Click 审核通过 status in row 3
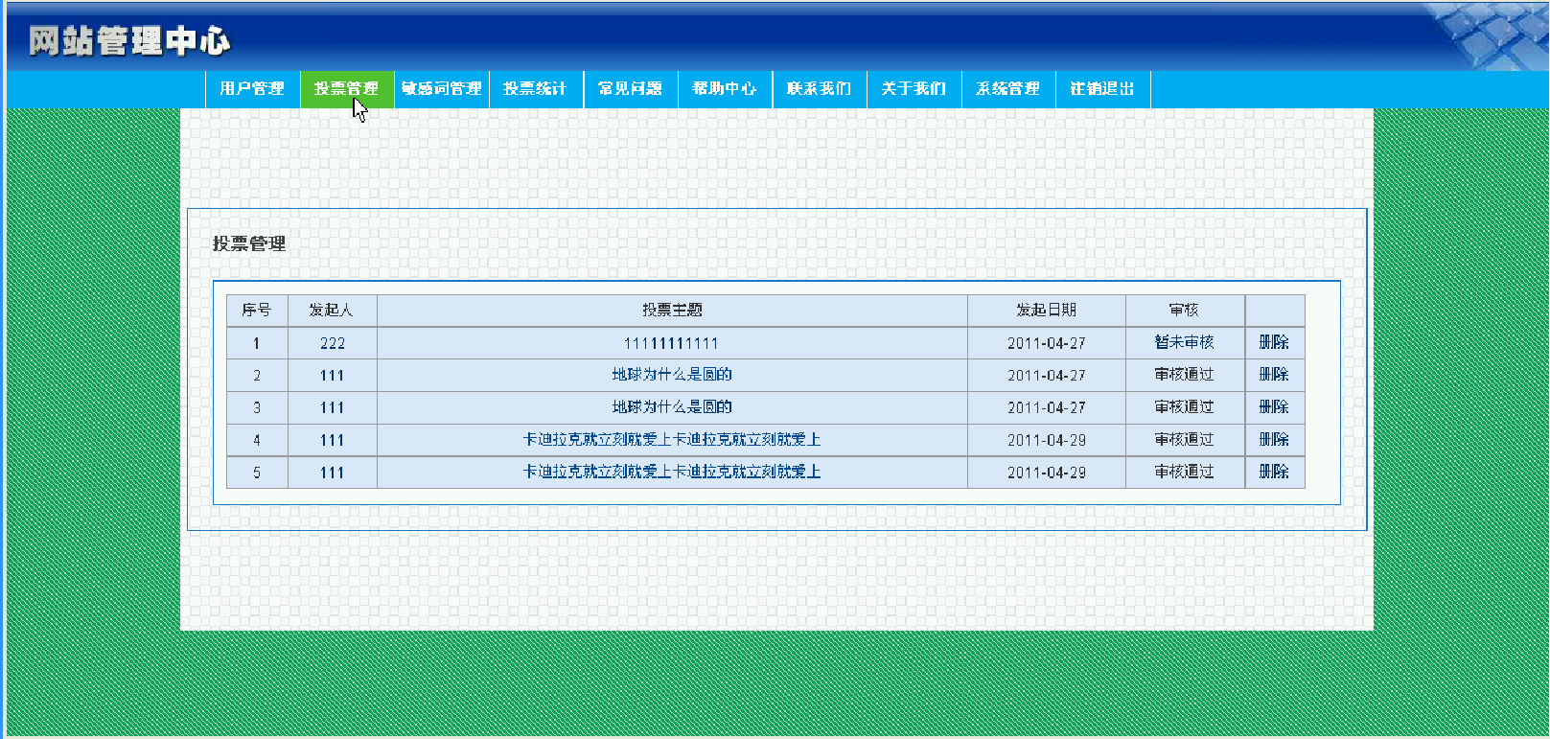The height and width of the screenshot is (739, 1550). click(x=1184, y=407)
